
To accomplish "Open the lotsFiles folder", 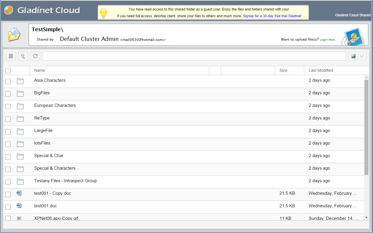I will [x=42, y=143].
